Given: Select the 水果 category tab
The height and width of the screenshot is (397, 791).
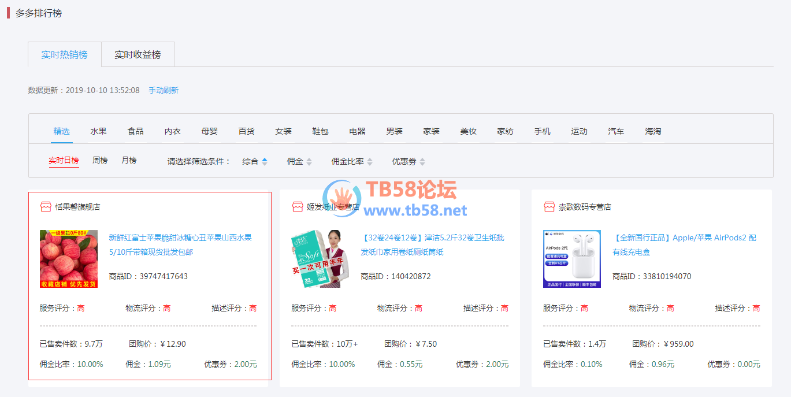Looking at the screenshot, I should (x=99, y=131).
